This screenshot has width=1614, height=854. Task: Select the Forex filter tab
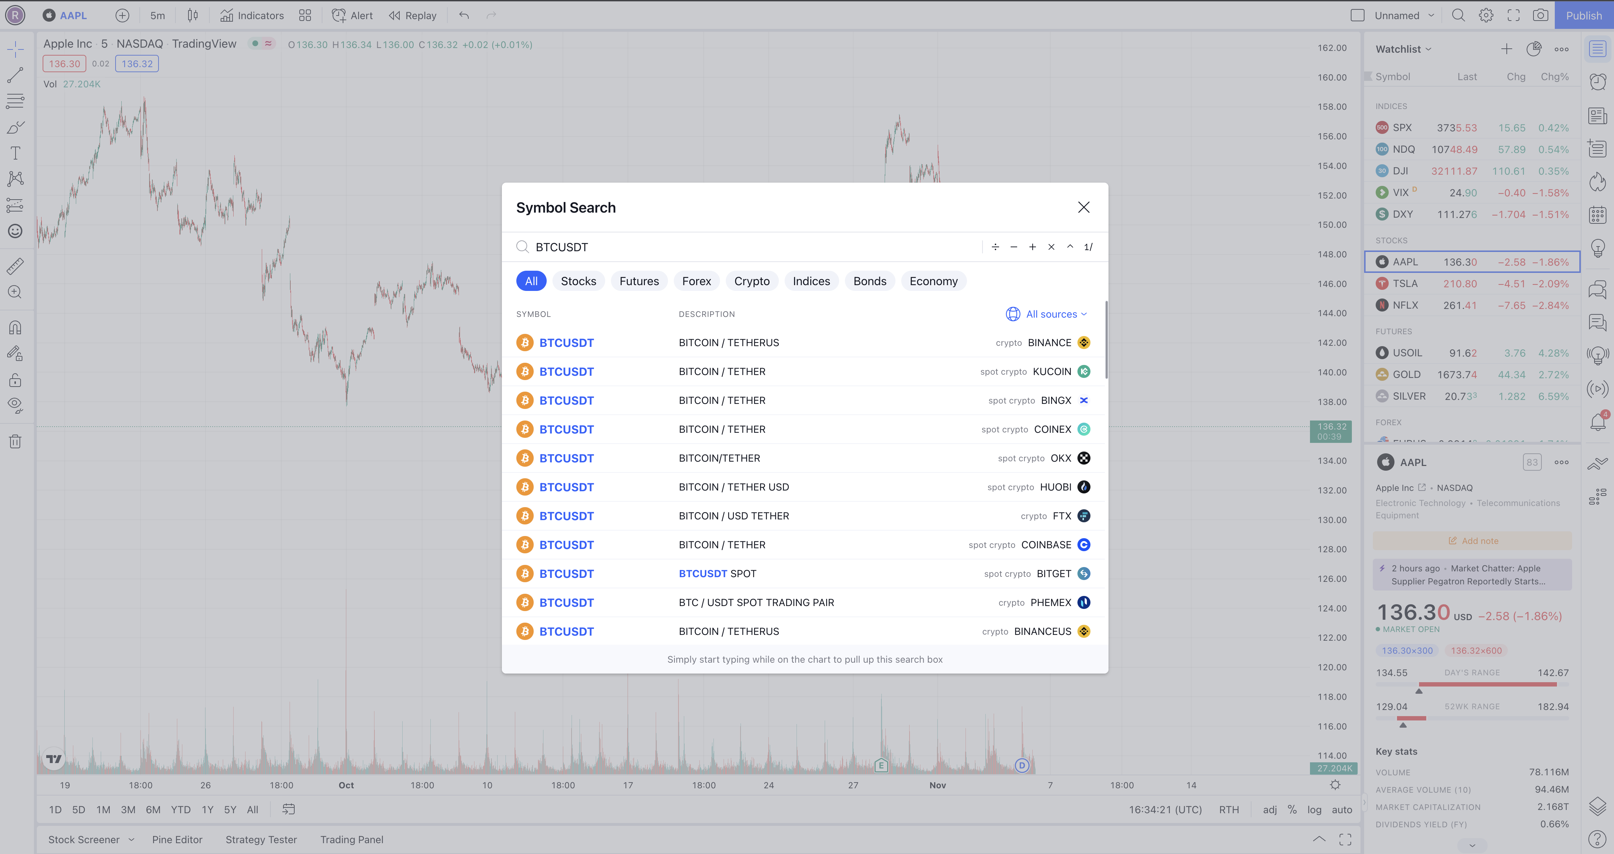pos(697,281)
